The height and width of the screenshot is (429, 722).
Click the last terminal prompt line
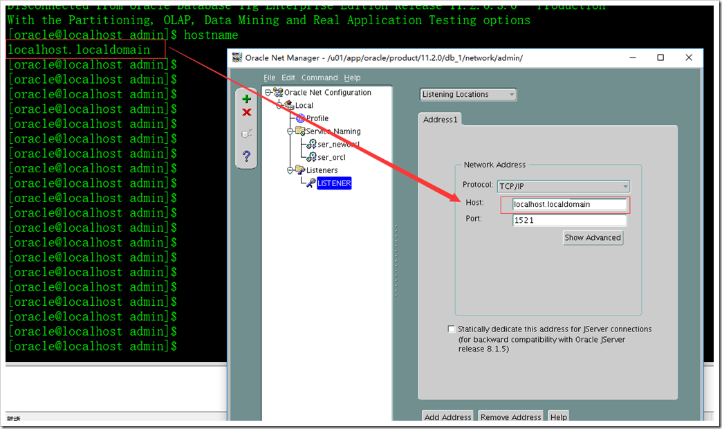pyautogui.click(x=93, y=346)
